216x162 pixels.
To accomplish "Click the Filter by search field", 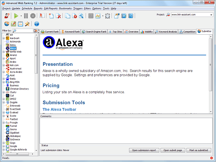I will coord(23,31).
